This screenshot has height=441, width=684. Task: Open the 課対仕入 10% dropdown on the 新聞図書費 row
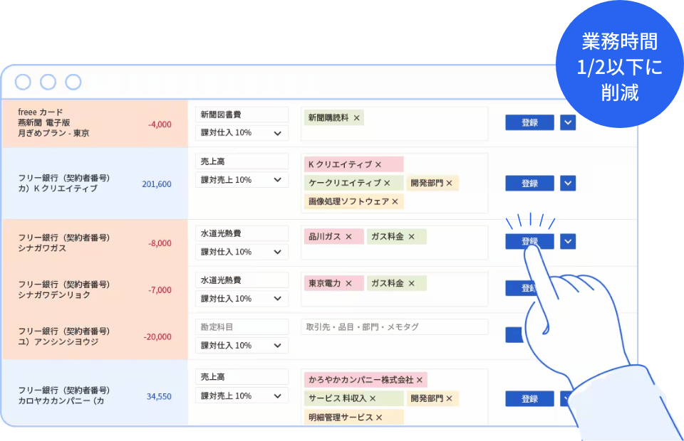click(x=241, y=133)
